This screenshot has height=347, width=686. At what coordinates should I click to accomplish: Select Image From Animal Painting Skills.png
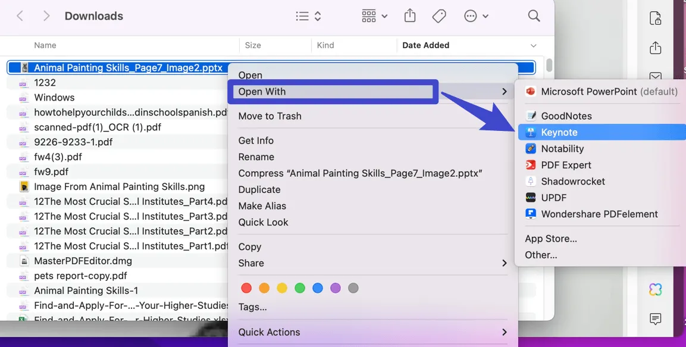click(x=118, y=186)
